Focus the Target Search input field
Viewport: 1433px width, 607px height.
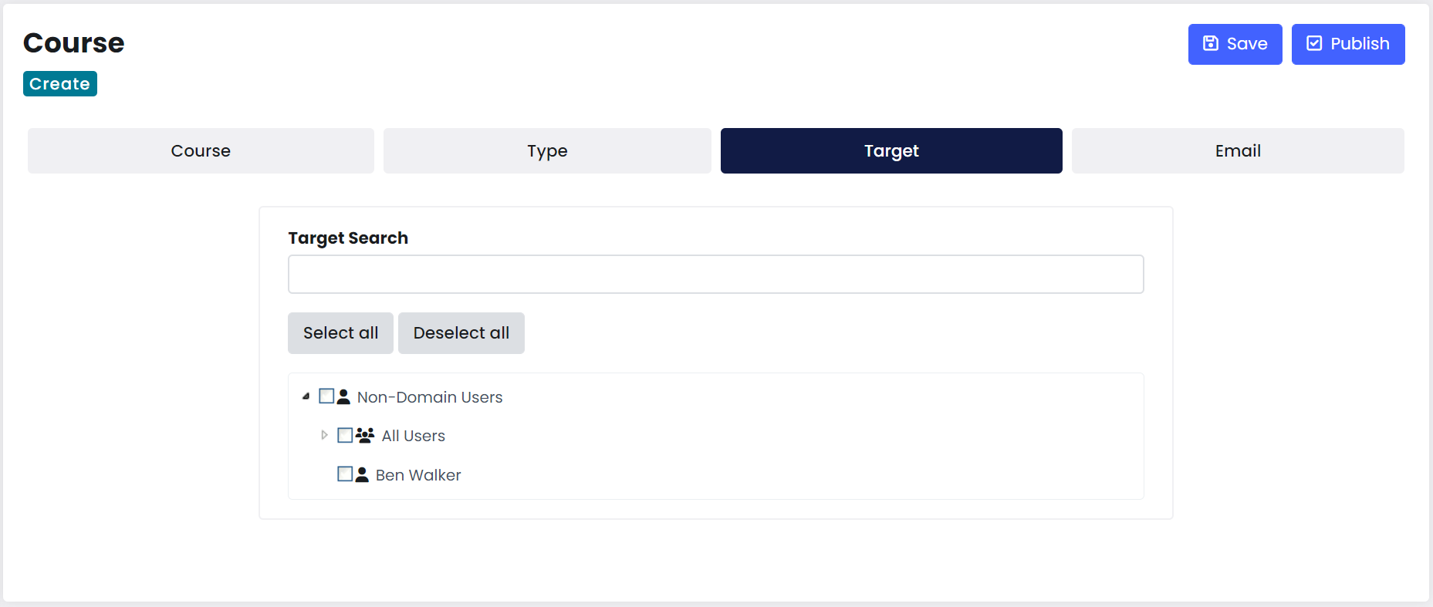715,274
